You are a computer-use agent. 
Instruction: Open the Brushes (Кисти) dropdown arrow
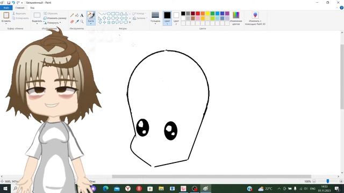(91, 24)
